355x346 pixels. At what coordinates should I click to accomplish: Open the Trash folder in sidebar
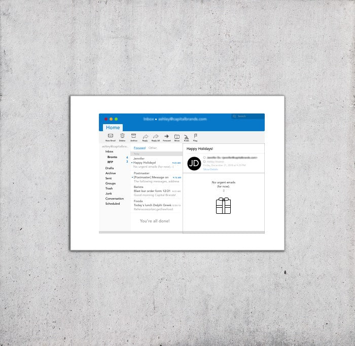(x=109, y=188)
